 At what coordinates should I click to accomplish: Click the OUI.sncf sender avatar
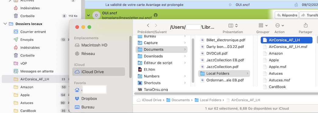tap(96, 15)
